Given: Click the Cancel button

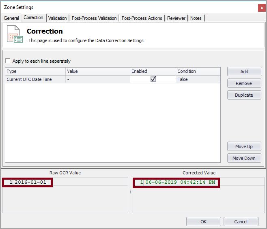Looking at the screenshot, I should pos(241,222).
